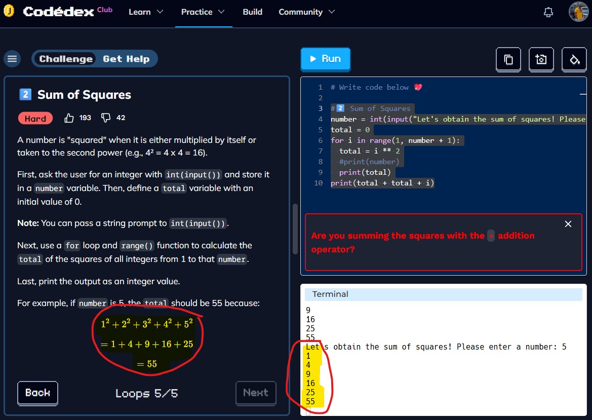592x420 pixels.
Task: Click the Codédex wordmark logo
Action: 58,12
